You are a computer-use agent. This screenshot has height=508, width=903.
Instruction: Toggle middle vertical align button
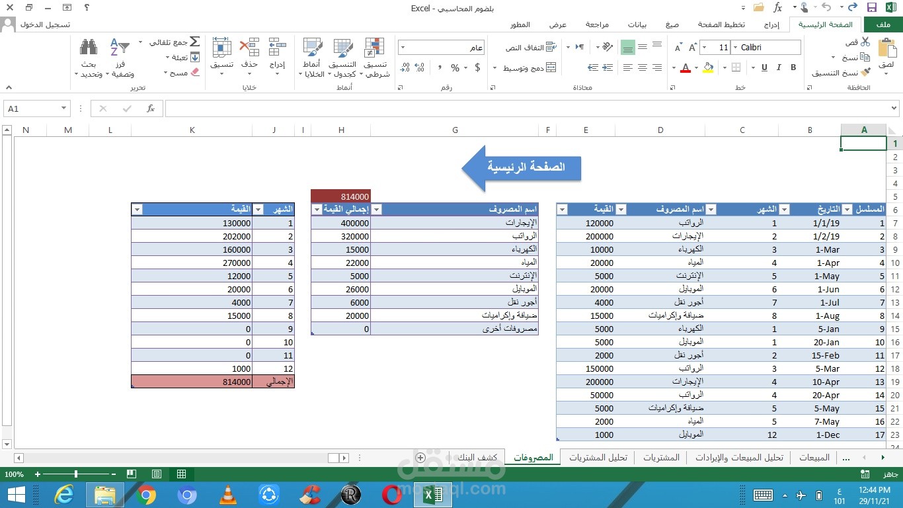642,47
